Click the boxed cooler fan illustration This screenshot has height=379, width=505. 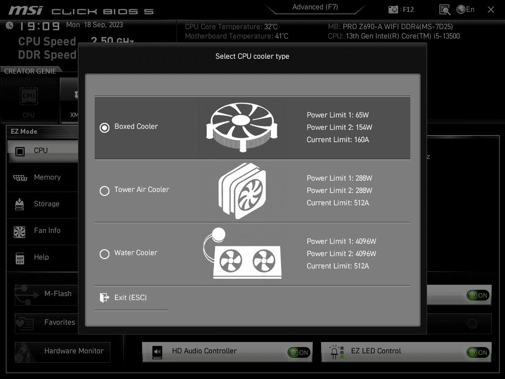tap(242, 127)
